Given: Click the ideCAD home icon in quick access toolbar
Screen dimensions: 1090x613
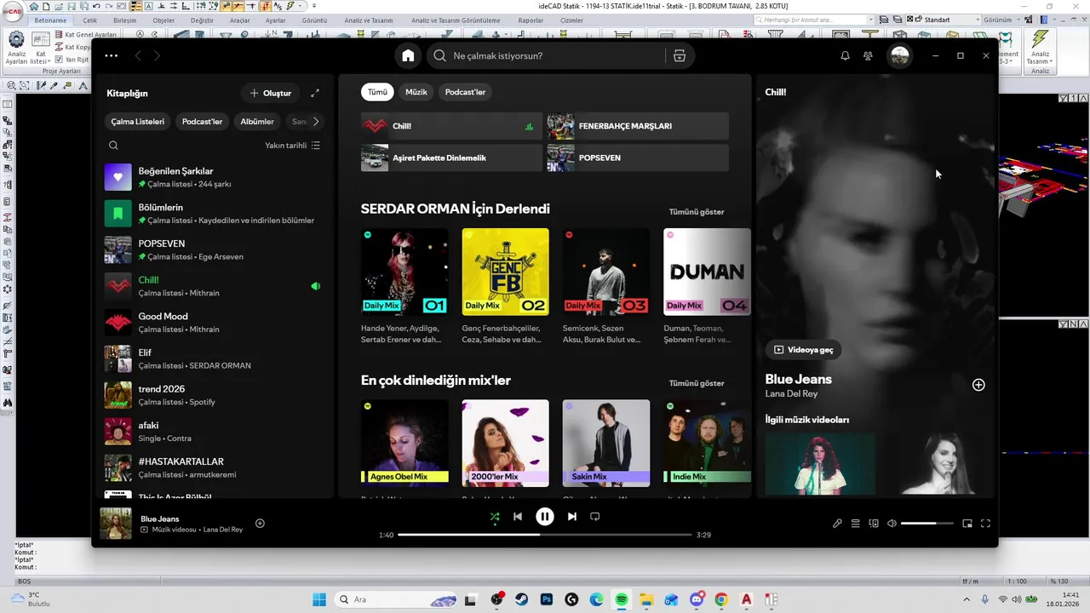Looking at the screenshot, I should pos(34,6).
